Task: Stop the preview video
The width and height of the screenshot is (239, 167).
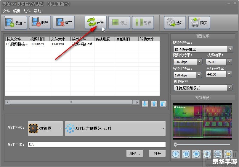Action: coord(196,154)
